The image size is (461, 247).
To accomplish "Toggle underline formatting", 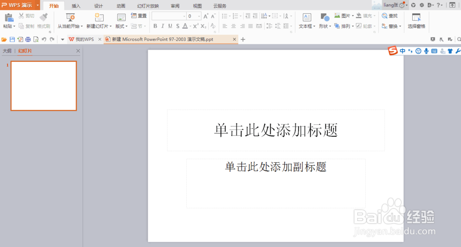I will [170, 26].
